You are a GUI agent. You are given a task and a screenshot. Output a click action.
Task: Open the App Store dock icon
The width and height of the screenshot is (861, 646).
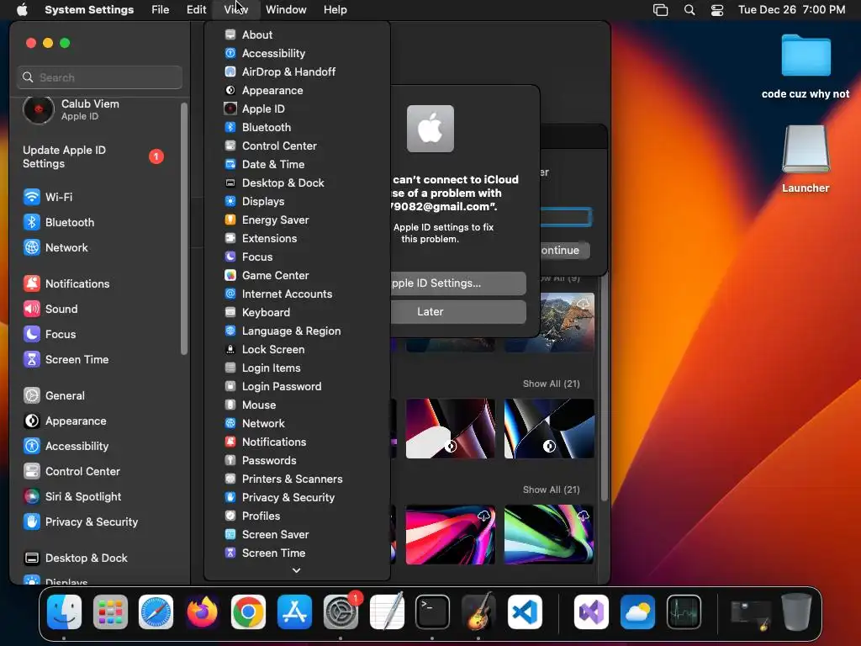294,612
